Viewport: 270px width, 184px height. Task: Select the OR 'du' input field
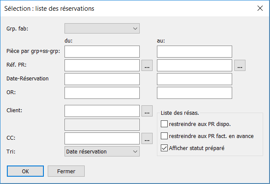pyautogui.click(x=102, y=93)
